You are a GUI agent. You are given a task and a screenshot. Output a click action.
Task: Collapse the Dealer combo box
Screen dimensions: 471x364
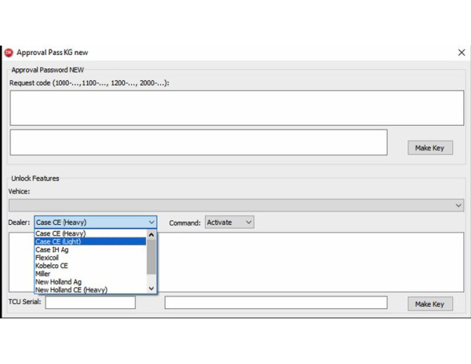[x=152, y=222]
